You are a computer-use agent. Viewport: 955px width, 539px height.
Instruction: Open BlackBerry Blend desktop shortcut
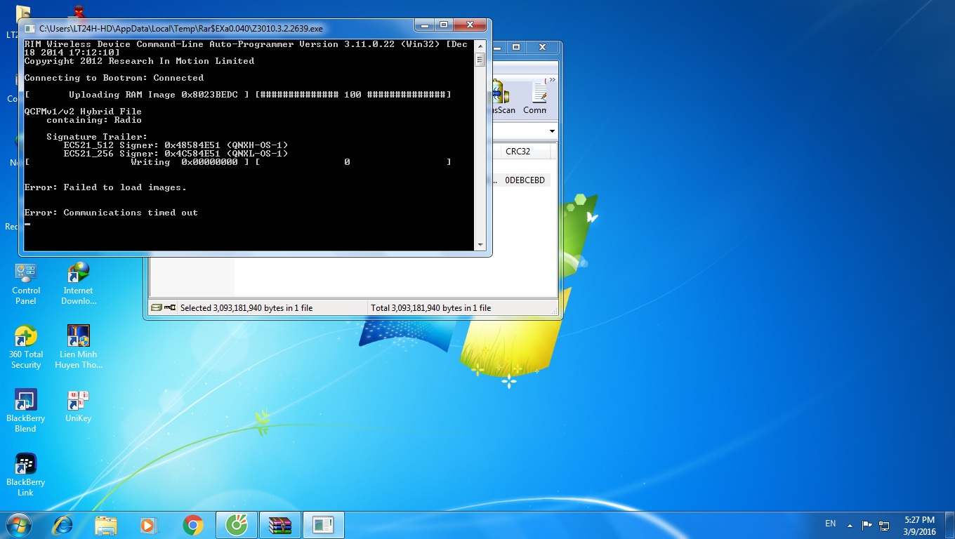coord(25,411)
